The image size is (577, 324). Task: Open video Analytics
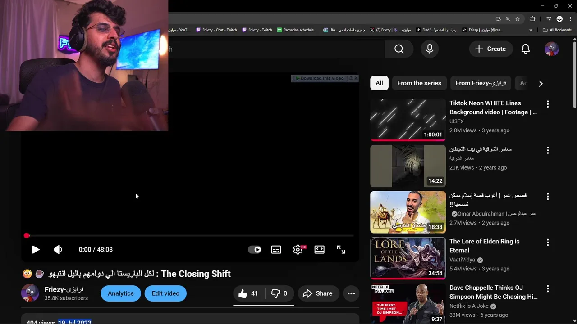[x=121, y=293]
